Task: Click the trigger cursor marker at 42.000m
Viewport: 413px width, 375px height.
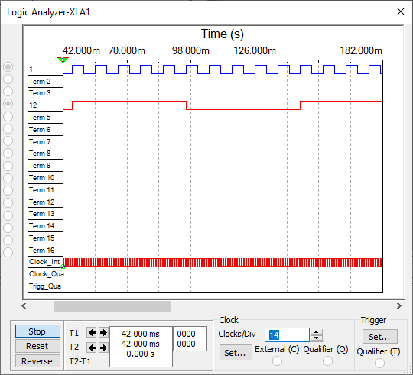Action: click(x=63, y=60)
